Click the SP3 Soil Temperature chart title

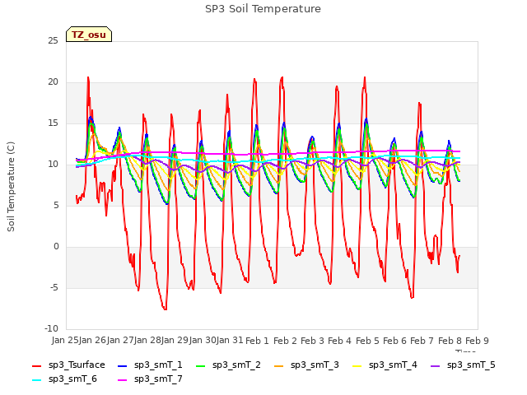tap(263, 9)
